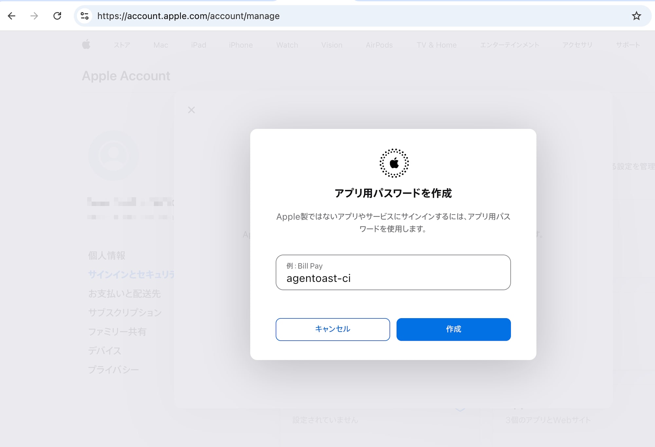Click the キャンセル button

[x=333, y=329]
